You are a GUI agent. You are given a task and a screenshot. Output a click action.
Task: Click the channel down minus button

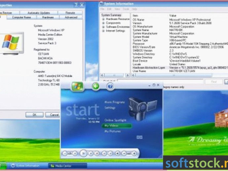(65, 154)
